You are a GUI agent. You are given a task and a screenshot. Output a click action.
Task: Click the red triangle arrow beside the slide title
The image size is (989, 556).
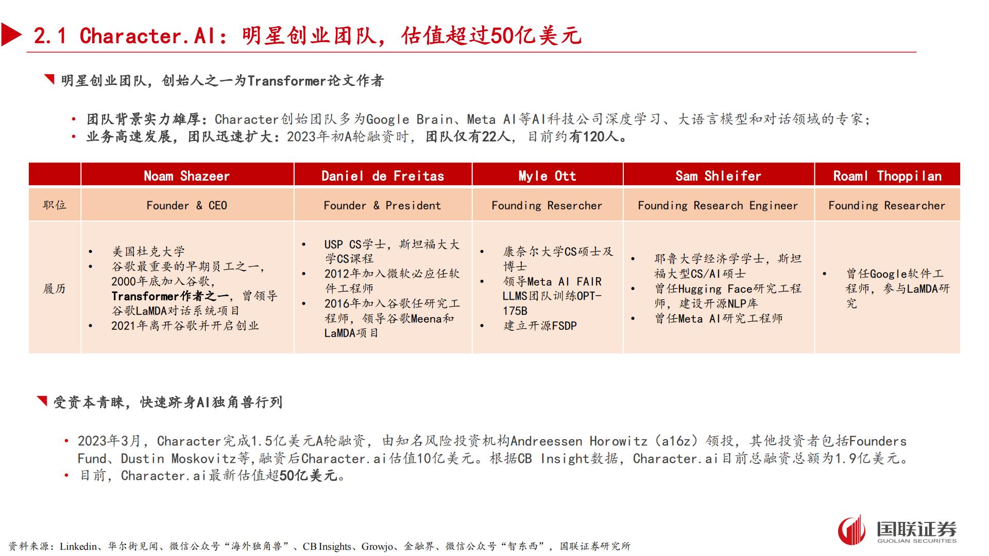11,34
